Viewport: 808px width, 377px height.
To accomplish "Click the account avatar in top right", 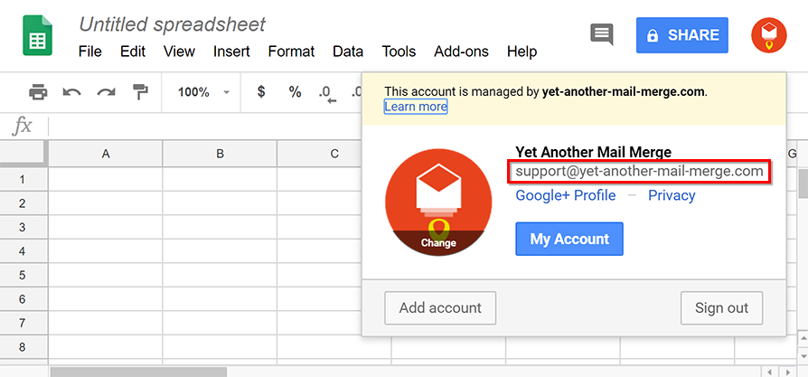I will point(768,35).
